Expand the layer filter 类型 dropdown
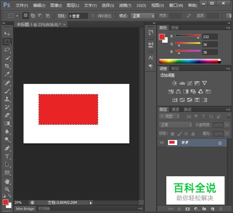Viewport: 233px width, 213px height. (x=169, y=116)
